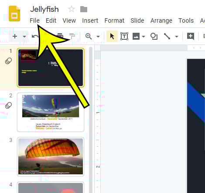This screenshot has height=193, width=205.
Task: Click the Undo arrow icon
Action: point(35,36)
